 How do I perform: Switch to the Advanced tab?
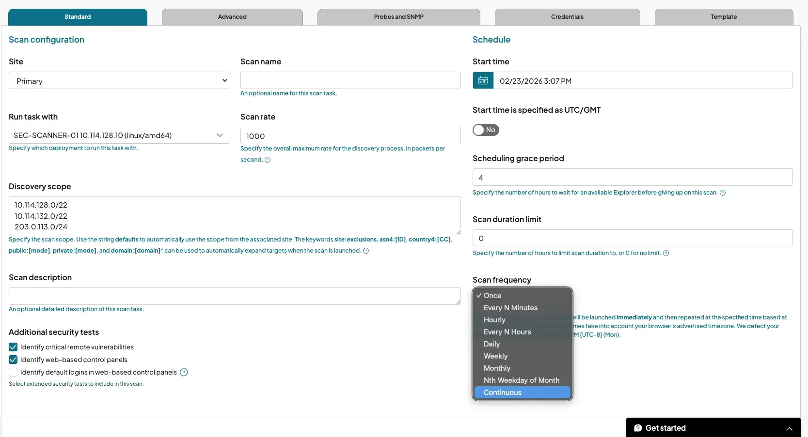[x=232, y=17]
